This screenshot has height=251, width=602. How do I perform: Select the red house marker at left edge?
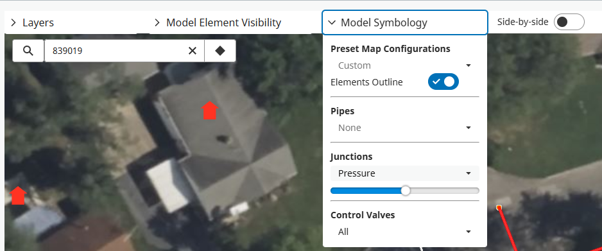coord(18,195)
